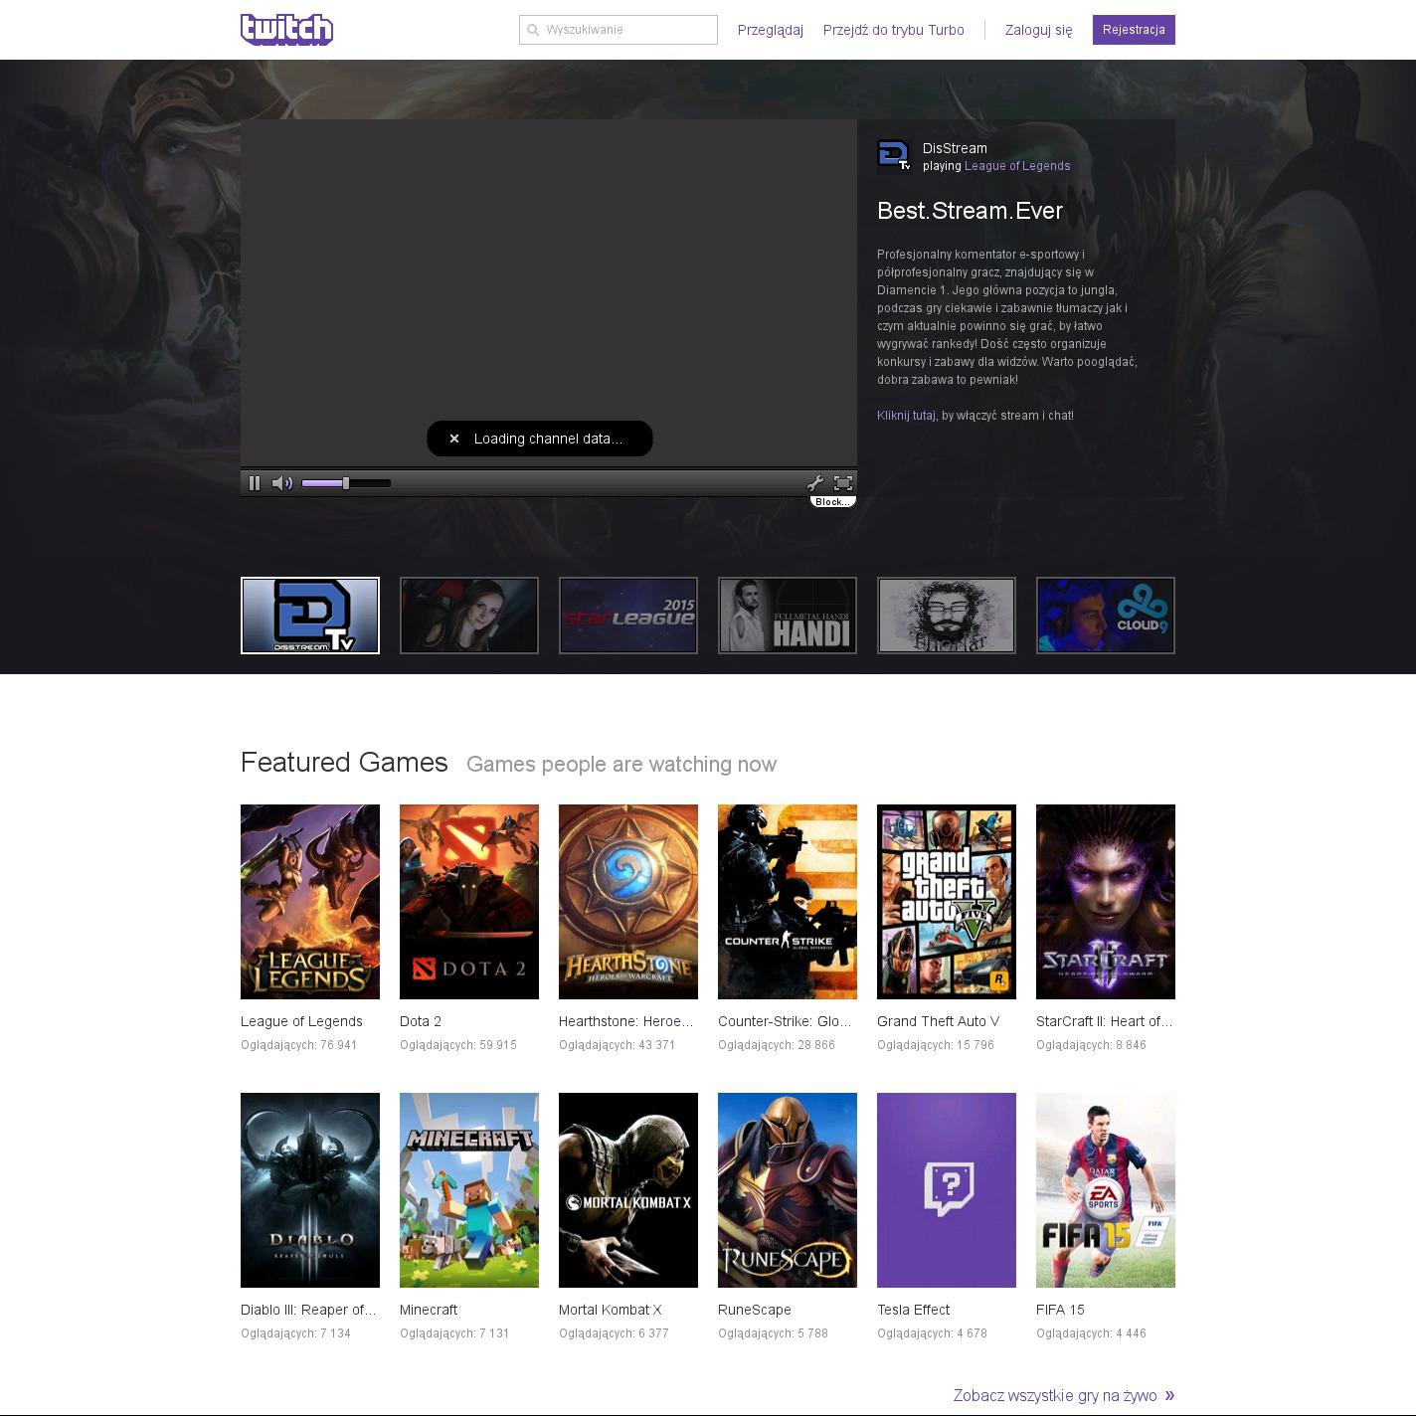The image size is (1416, 1416).
Task: Open the FIFA 15 game cover
Action: coord(1106,1190)
